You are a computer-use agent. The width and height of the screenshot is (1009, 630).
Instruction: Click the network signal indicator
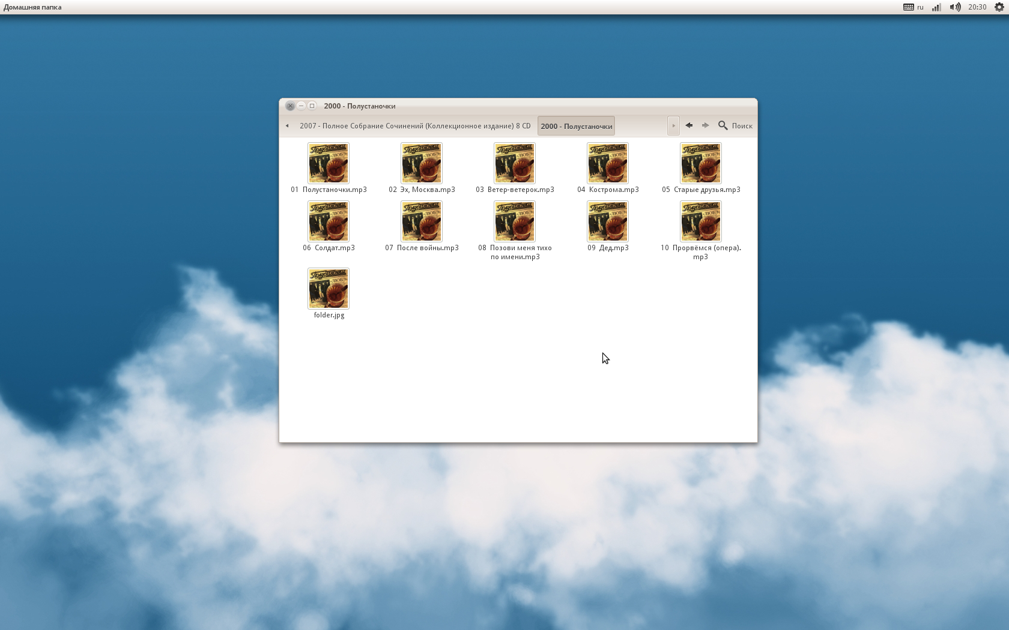tap(936, 7)
